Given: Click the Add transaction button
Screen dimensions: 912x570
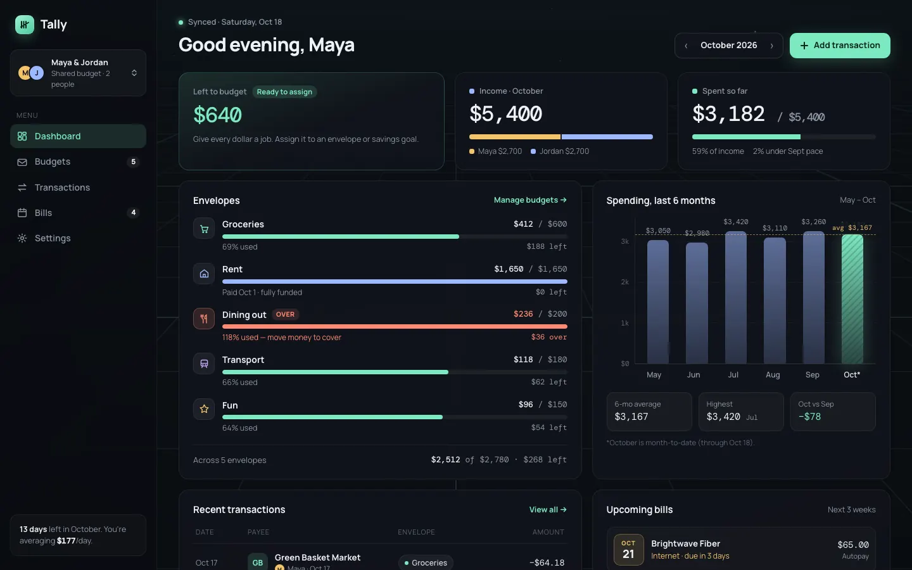Looking at the screenshot, I should pos(840,46).
